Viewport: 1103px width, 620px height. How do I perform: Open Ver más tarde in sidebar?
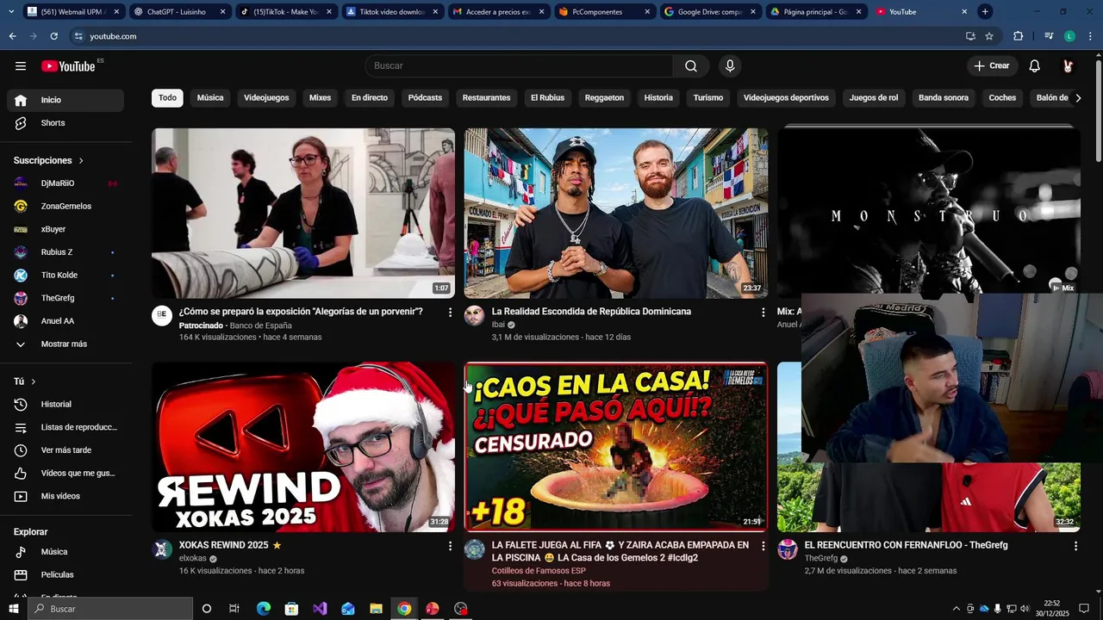pos(65,450)
